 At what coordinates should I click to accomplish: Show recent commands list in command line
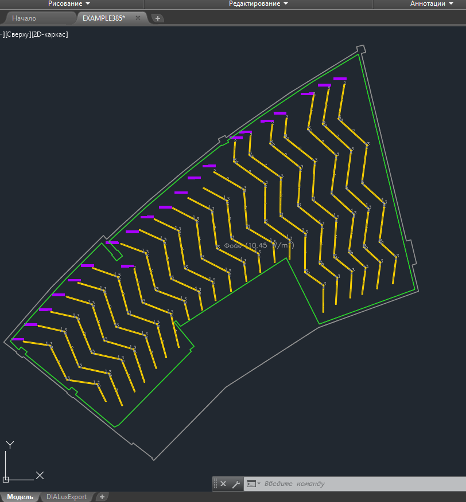point(253,484)
